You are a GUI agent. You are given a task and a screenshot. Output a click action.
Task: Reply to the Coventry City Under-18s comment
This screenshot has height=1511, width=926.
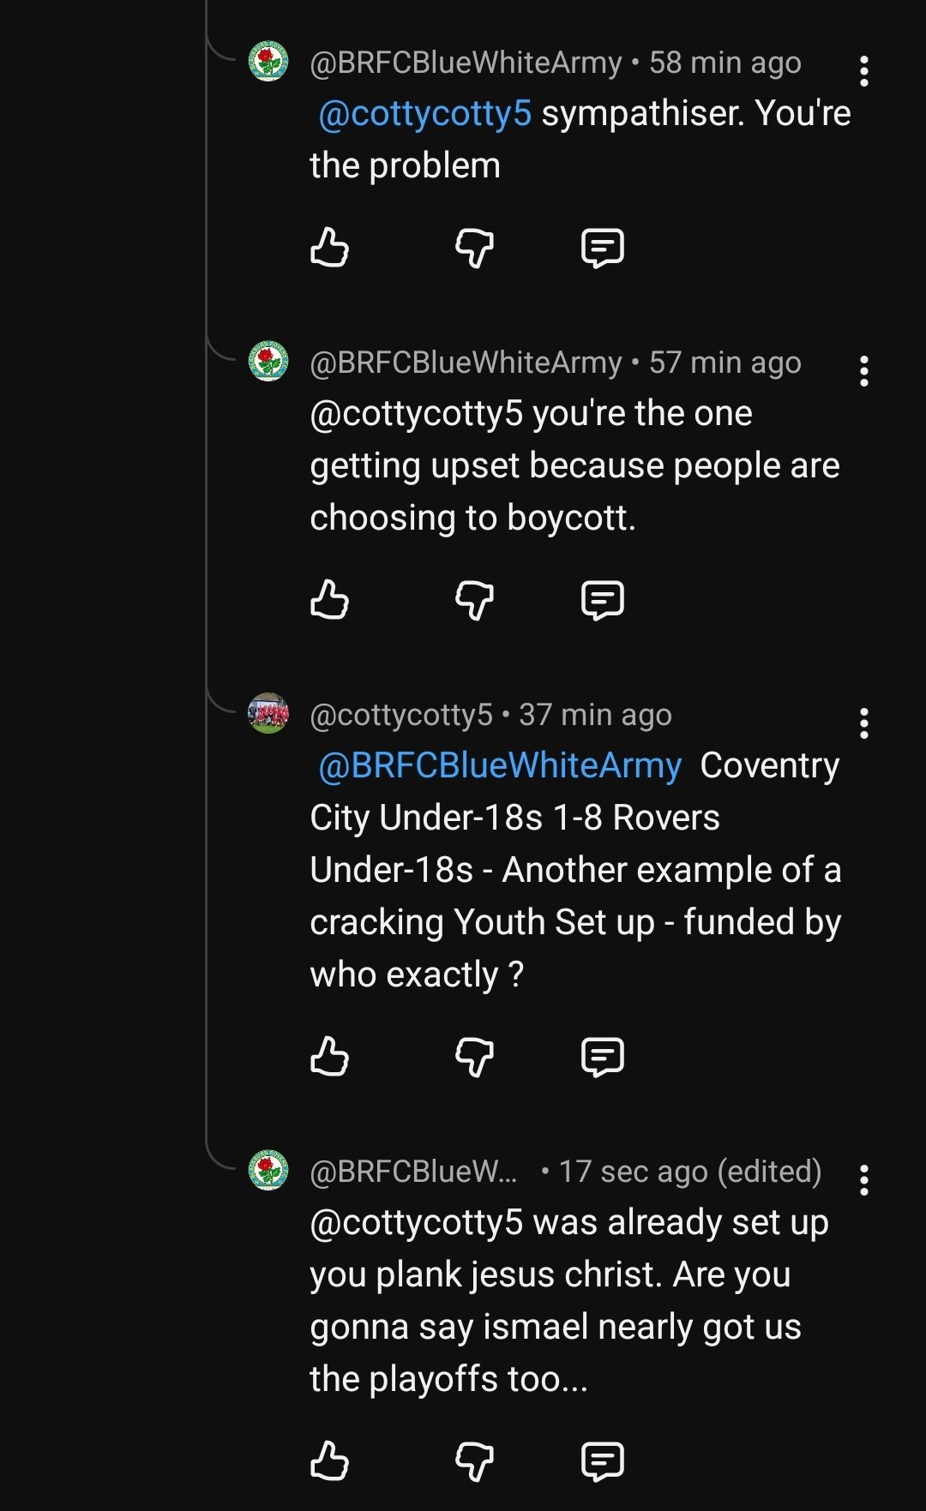(x=603, y=1056)
